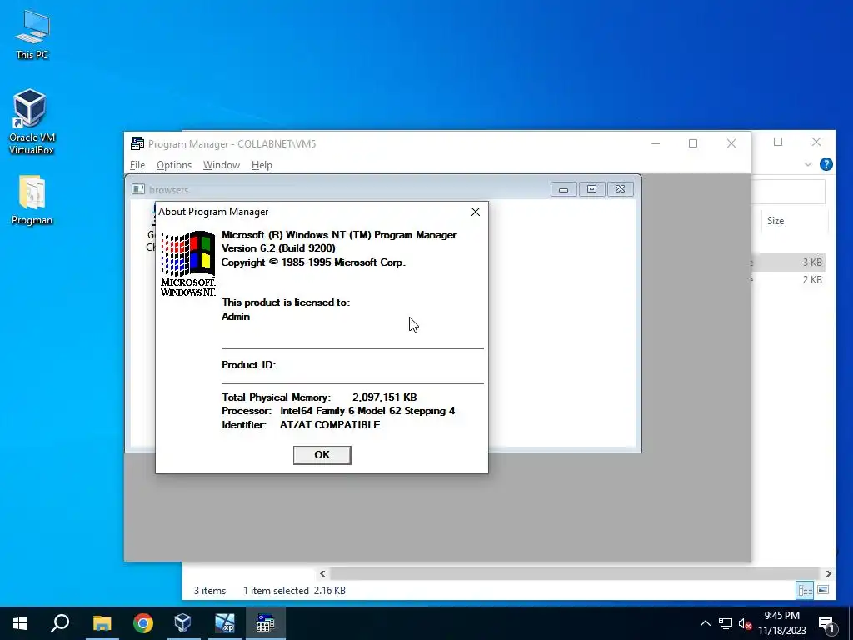Switch to the XP virtual machine taskbar icon

[x=224, y=623]
